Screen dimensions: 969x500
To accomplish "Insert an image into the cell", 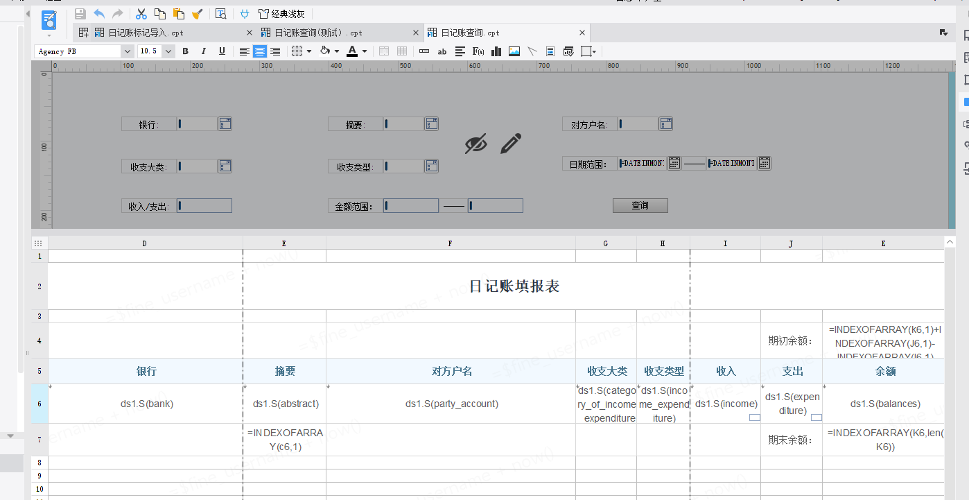I will (x=514, y=51).
